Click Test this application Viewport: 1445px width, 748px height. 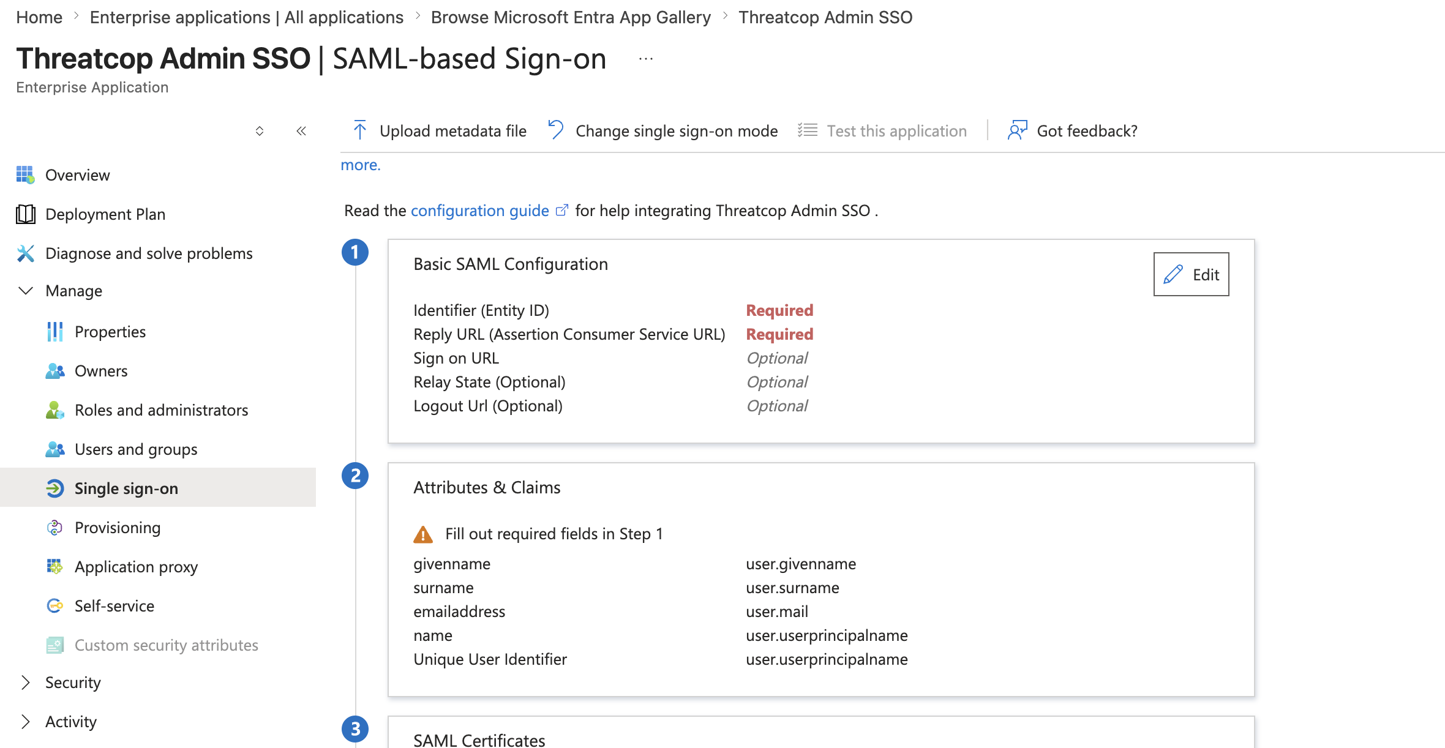[882, 131]
